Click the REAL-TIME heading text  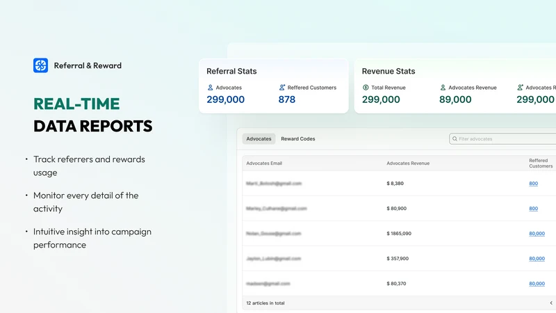[x=76, y=104]
